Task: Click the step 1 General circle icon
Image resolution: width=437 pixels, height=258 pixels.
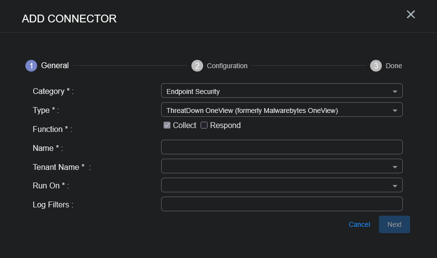Action: coord(31,66)
